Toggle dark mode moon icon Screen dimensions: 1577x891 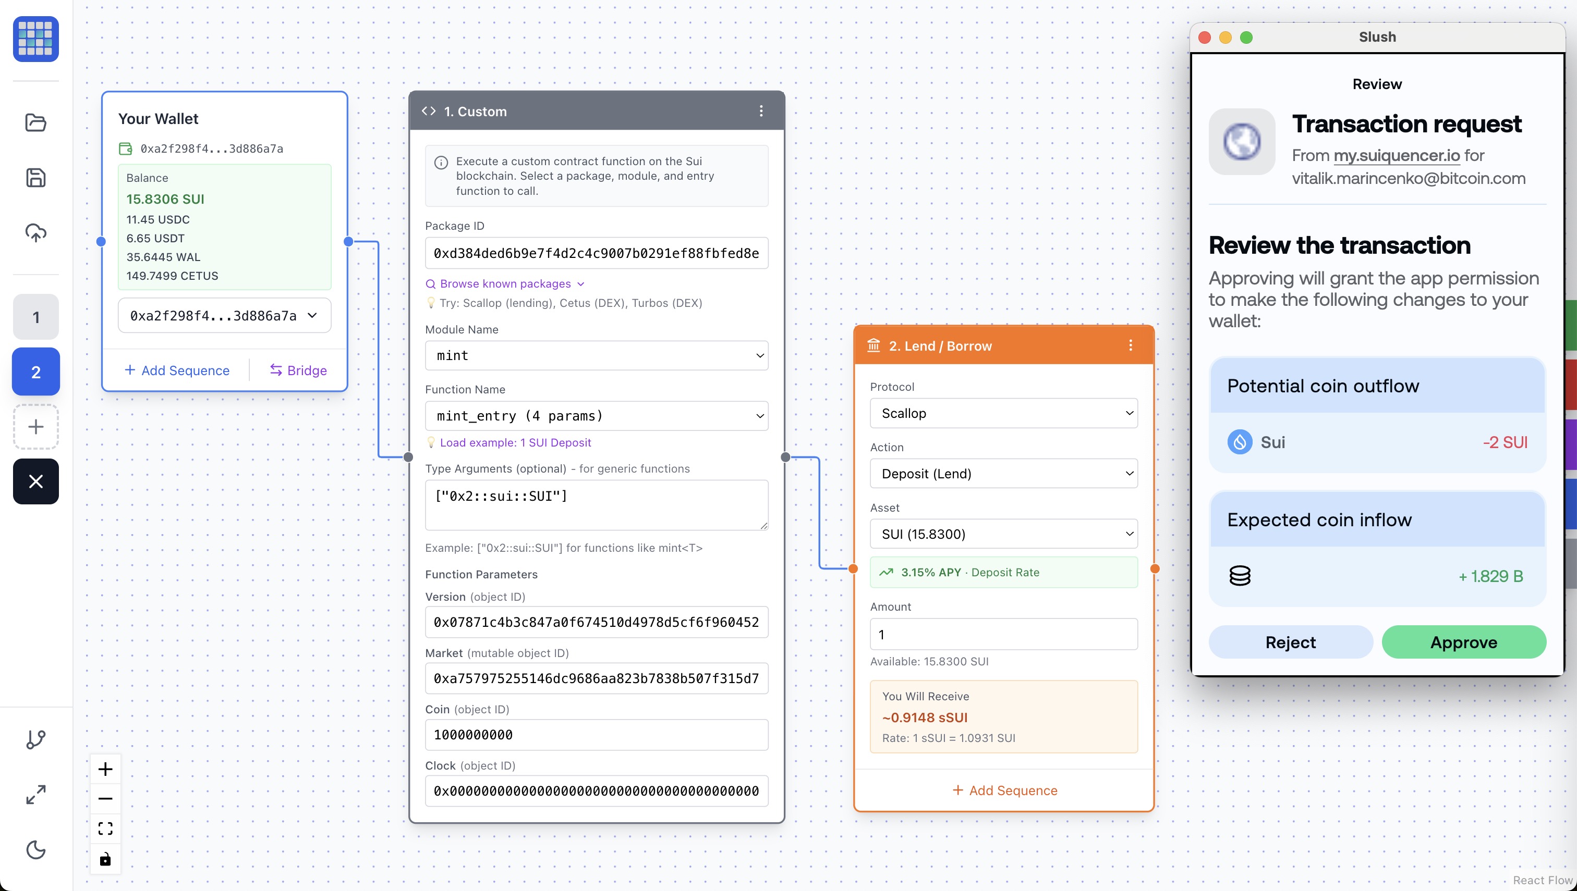(x=35, y=849)
